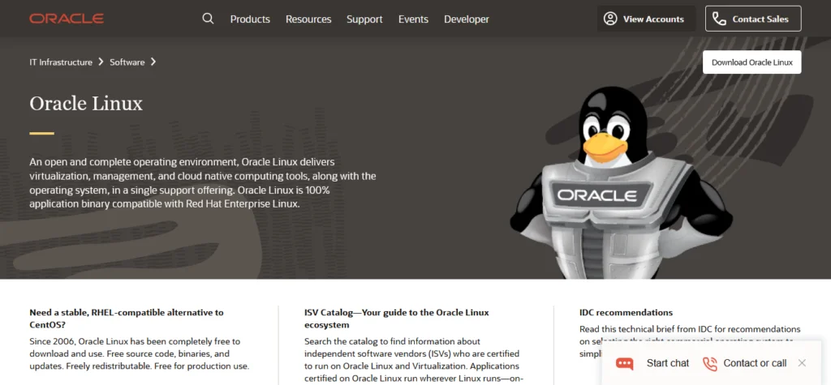Image resolution: width=831 pixels, height=385 pixels.
Task: Click the View Accounts button
Action: pyautogui.click(x=647, y=19)
